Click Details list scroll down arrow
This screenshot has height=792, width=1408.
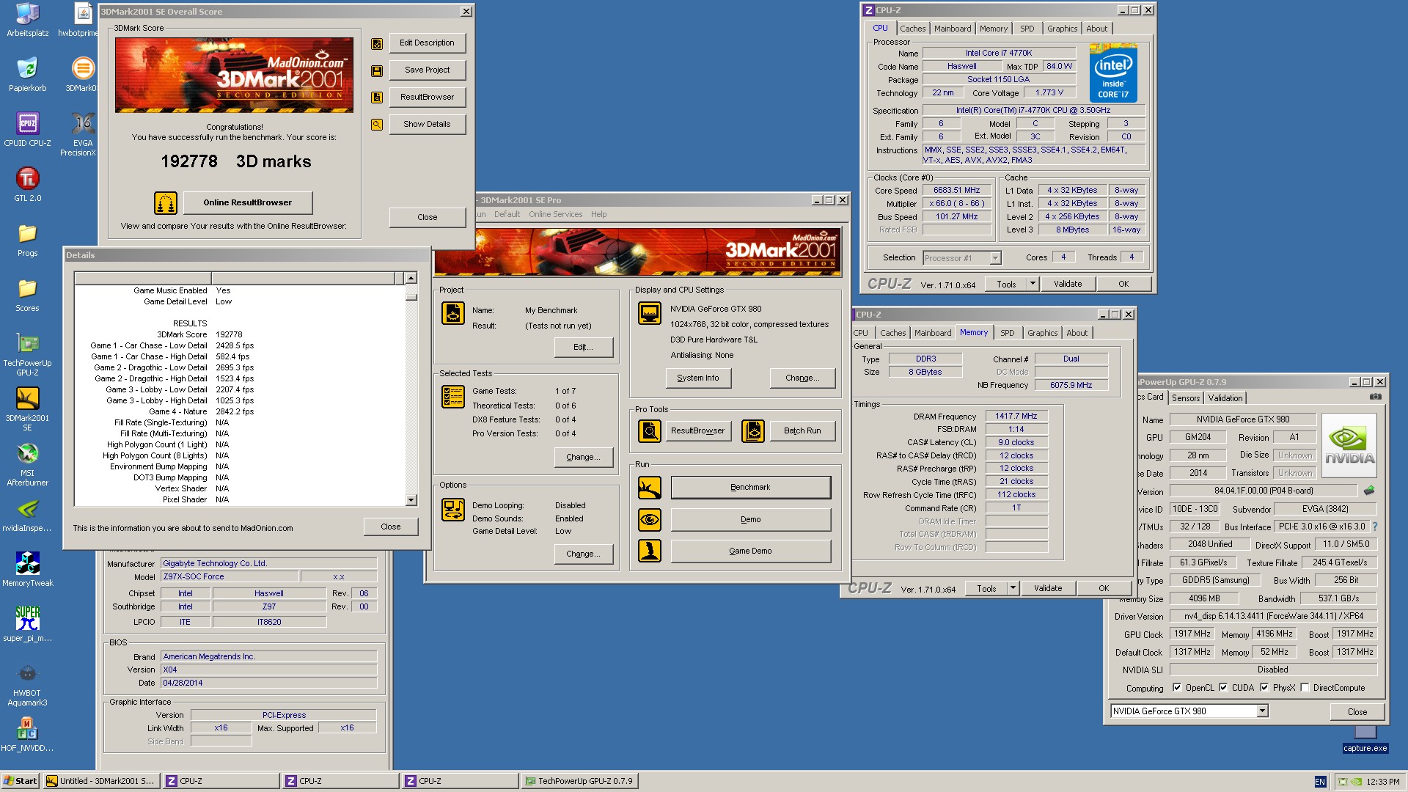point(411,500)
